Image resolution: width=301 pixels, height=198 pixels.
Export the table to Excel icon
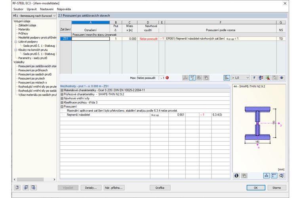pos(268,78)
